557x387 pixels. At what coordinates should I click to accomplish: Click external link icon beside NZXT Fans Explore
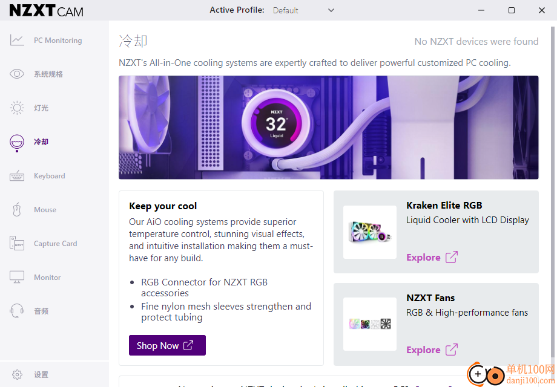[452, 350]
